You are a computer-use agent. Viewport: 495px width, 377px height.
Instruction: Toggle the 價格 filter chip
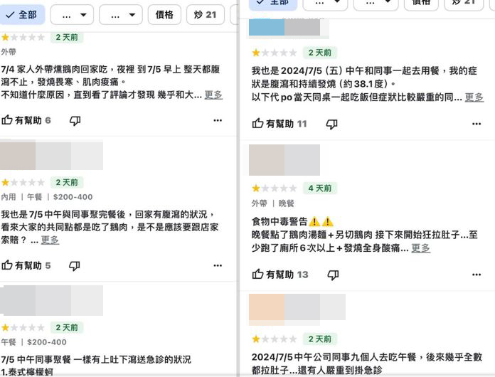(164, 14)
